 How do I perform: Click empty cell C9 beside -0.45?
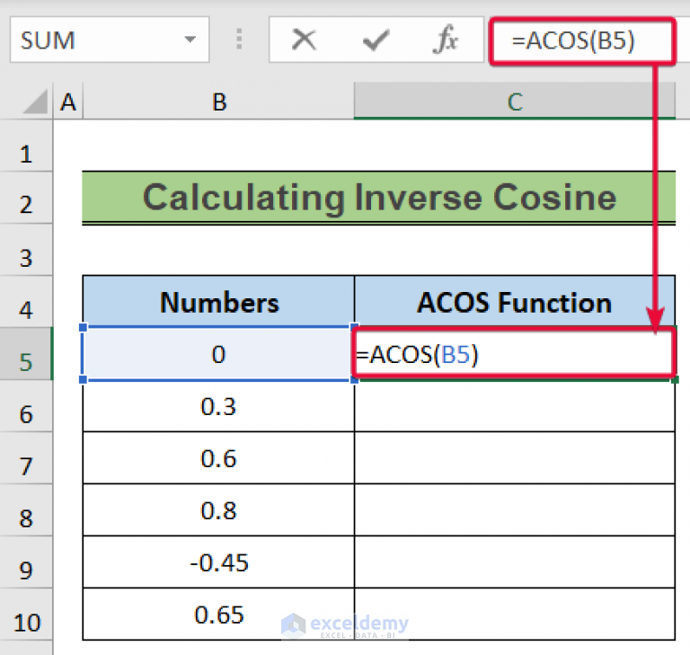point(515,562)
